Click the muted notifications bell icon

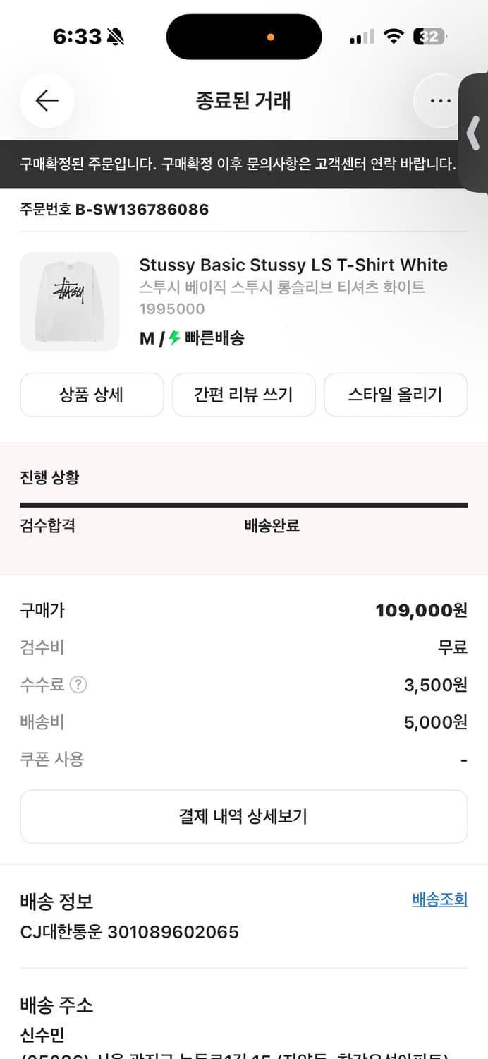(115, 36)
